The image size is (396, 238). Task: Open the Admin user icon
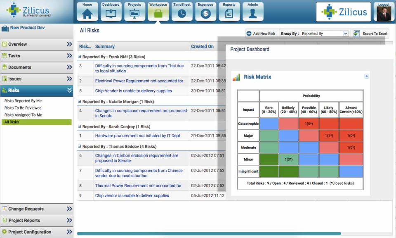(x=253, y=14)
